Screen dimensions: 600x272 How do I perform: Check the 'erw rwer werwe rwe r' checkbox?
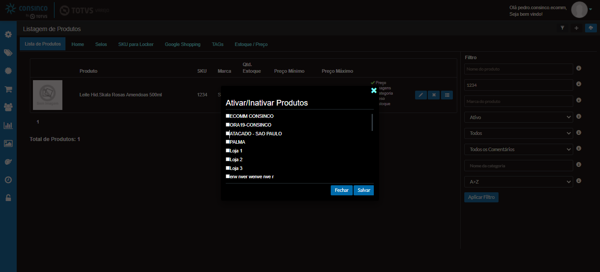pyautogui.click(x=228, y=177)
